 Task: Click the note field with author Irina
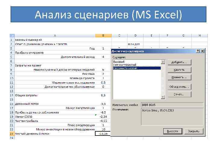172,117
